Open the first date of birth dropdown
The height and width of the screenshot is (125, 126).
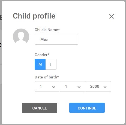point(47,86)
